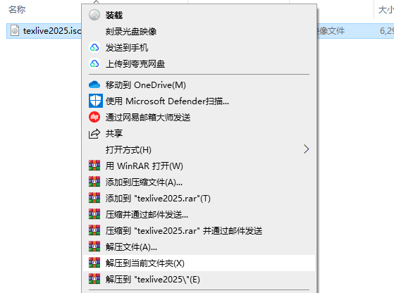Click the cloud icon beside 发送到手机

[x=94, y=47]
